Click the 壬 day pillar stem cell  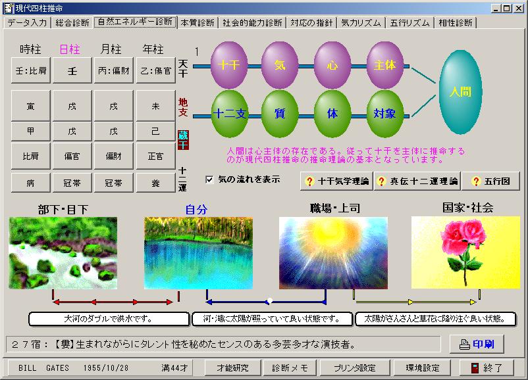pos(72,70)
